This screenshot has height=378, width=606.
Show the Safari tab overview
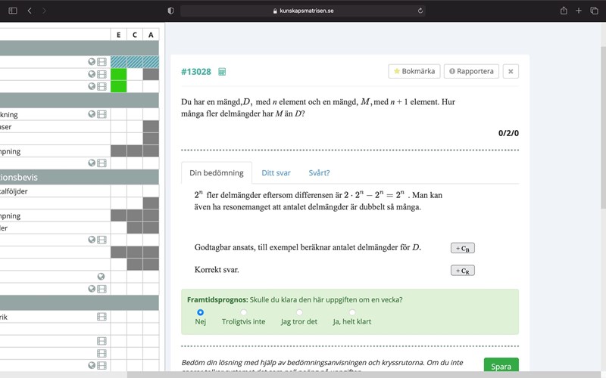pos(595,11)
